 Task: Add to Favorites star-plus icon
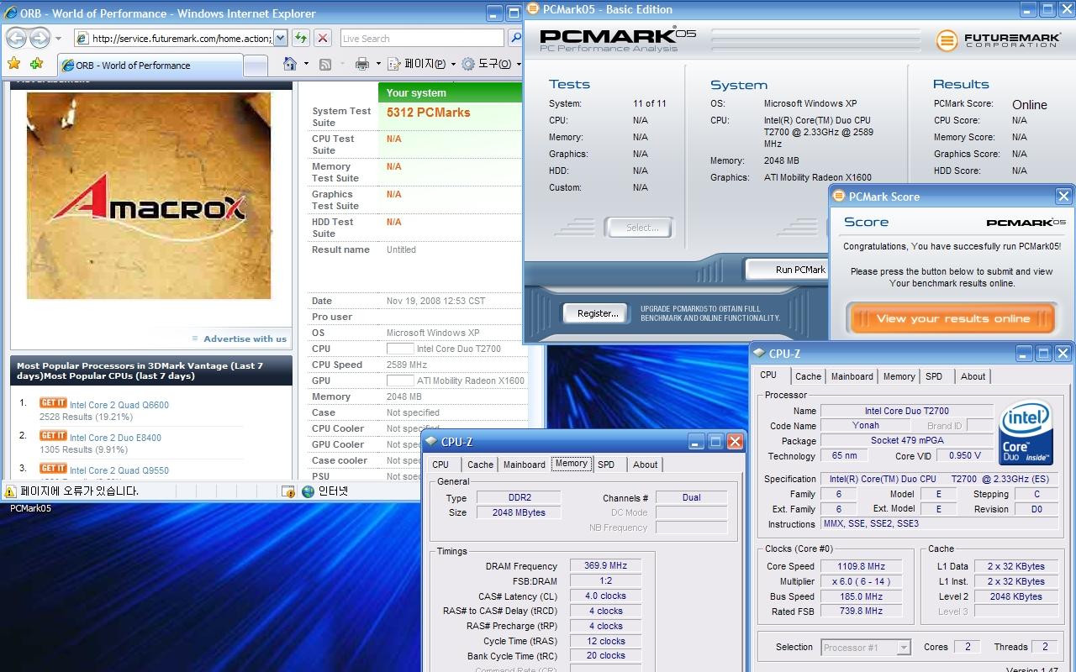click(36, 64)
